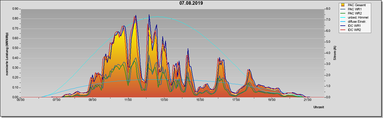Click the diffuse Einstr. legend entry

[x=355, y=22]
